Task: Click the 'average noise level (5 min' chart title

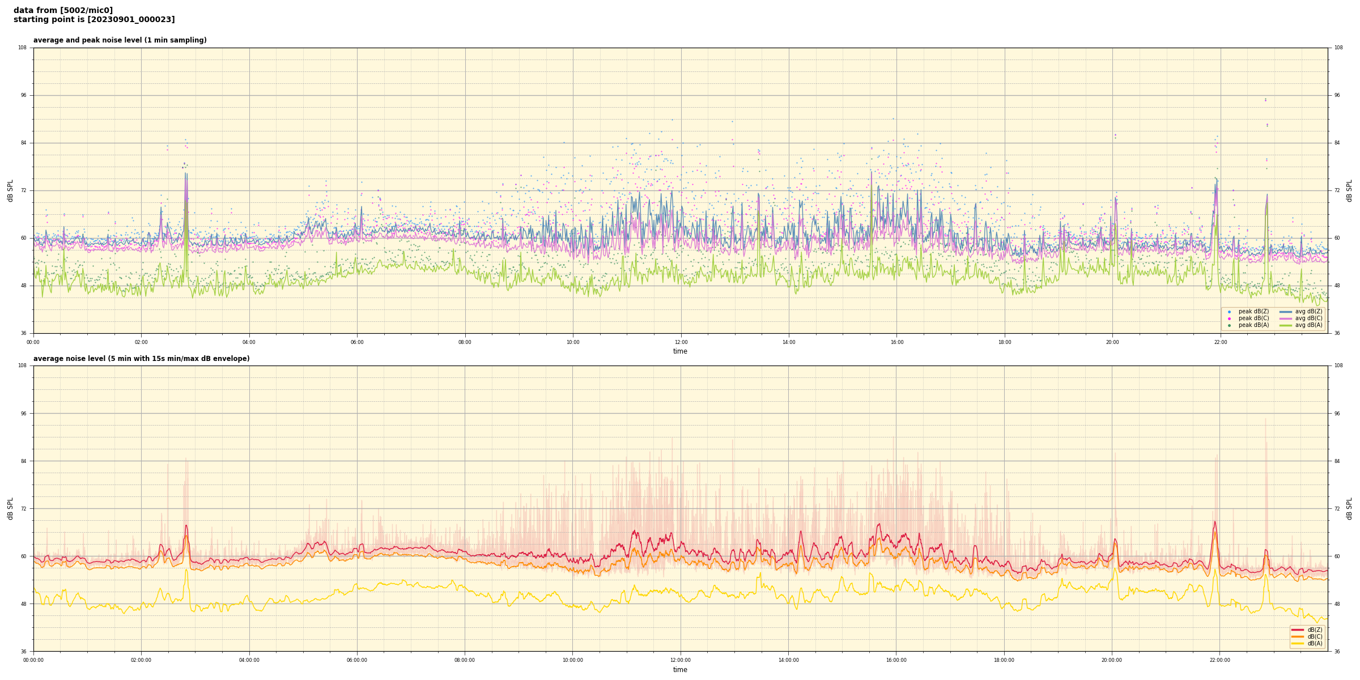Action: 141,359
